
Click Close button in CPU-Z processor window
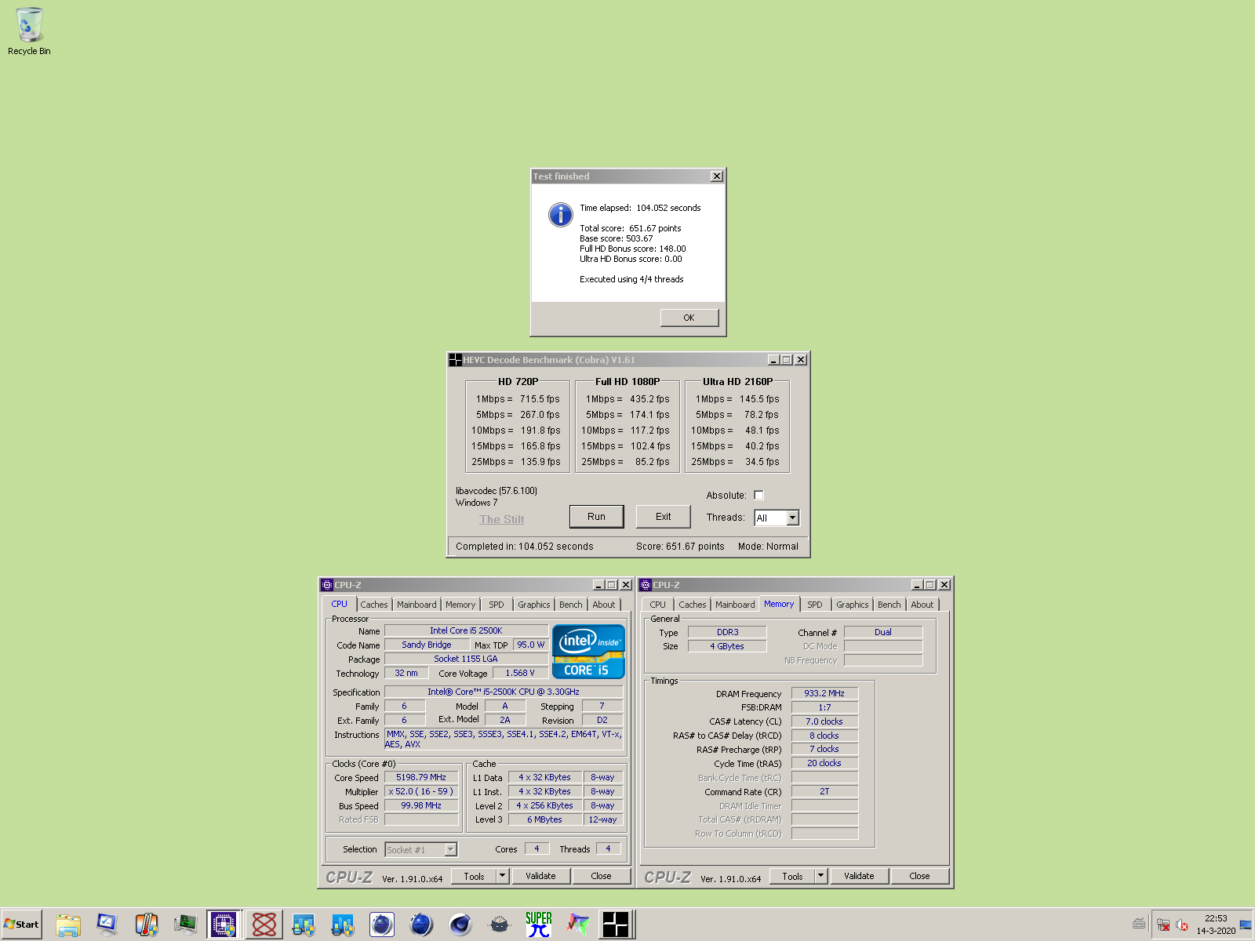tap(601, 876)
